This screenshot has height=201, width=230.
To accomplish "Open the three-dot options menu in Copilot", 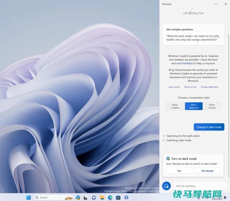I will [216, 4].
